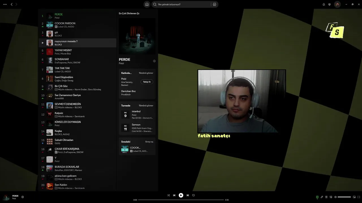Screen dimensions: 362x203
Task: Open the Home page icon
Action: click(147, 4)
